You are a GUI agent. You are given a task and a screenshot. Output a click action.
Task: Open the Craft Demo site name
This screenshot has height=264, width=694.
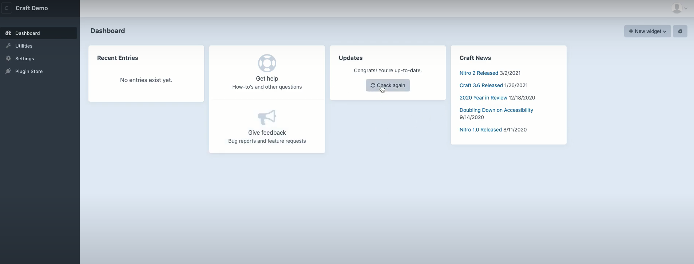click(32, 8)
